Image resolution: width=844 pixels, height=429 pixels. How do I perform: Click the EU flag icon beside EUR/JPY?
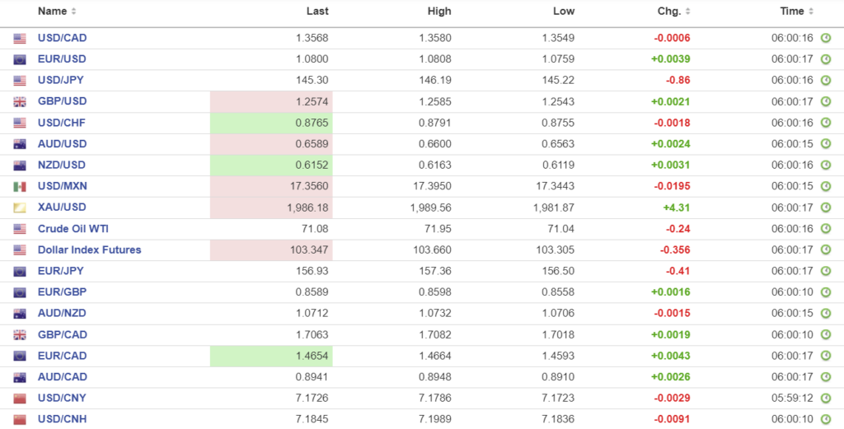[20, 271]
